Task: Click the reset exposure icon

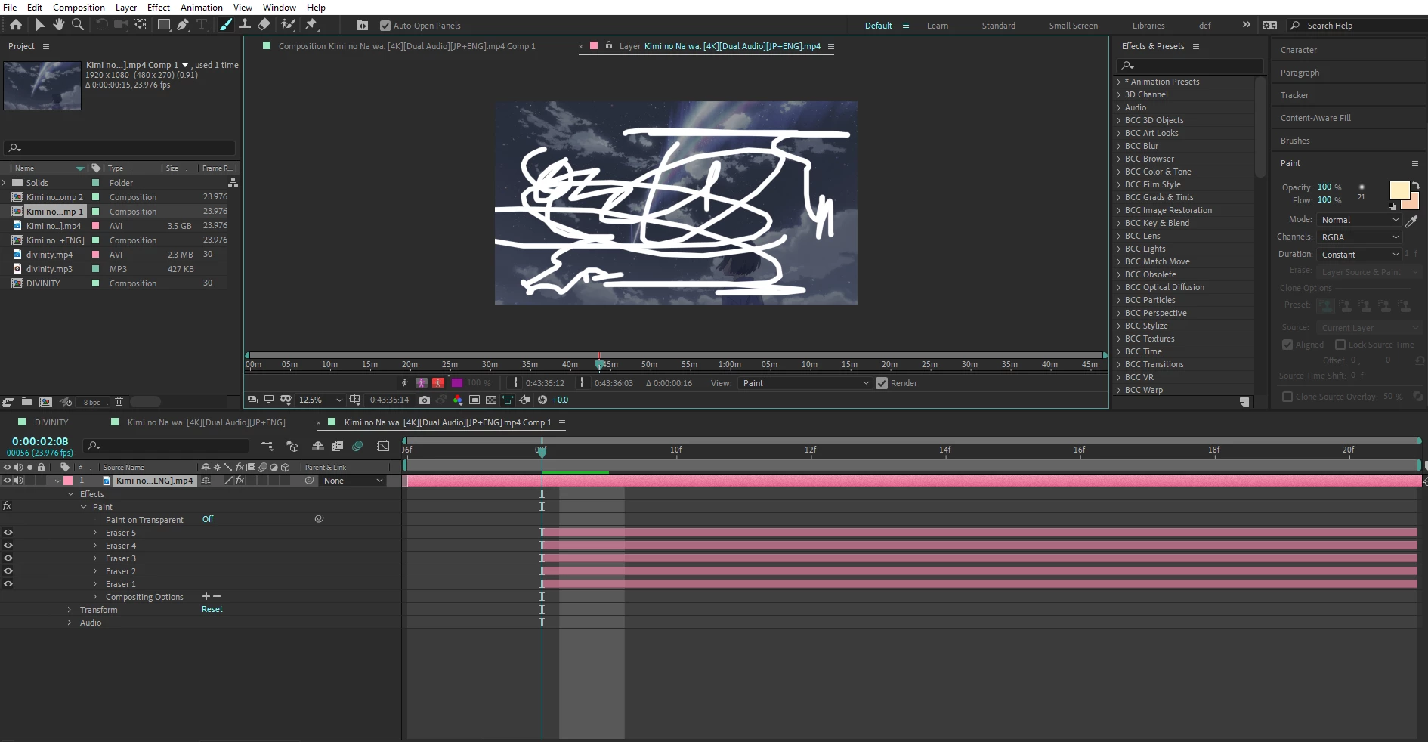Action: (542, 400)
